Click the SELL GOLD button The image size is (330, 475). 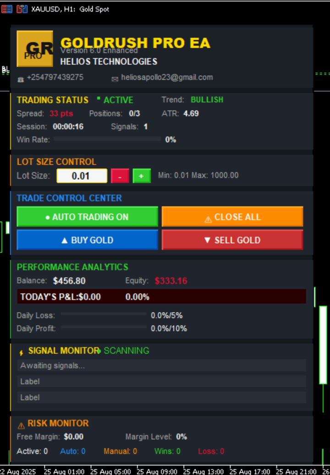[x=232, y=240]
